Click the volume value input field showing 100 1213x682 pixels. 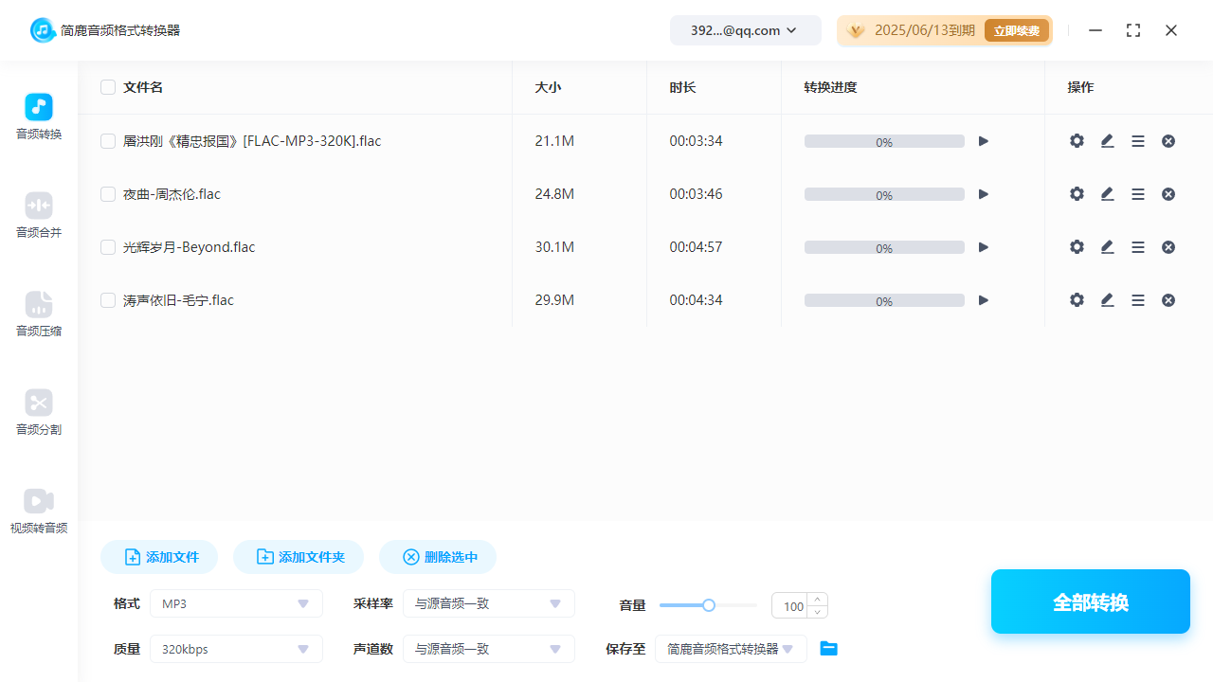tap(793, 605)
